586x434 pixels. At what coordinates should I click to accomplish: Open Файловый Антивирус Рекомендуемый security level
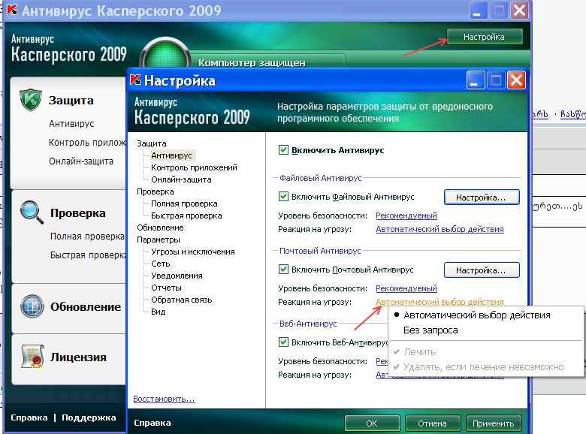(406, 215)
